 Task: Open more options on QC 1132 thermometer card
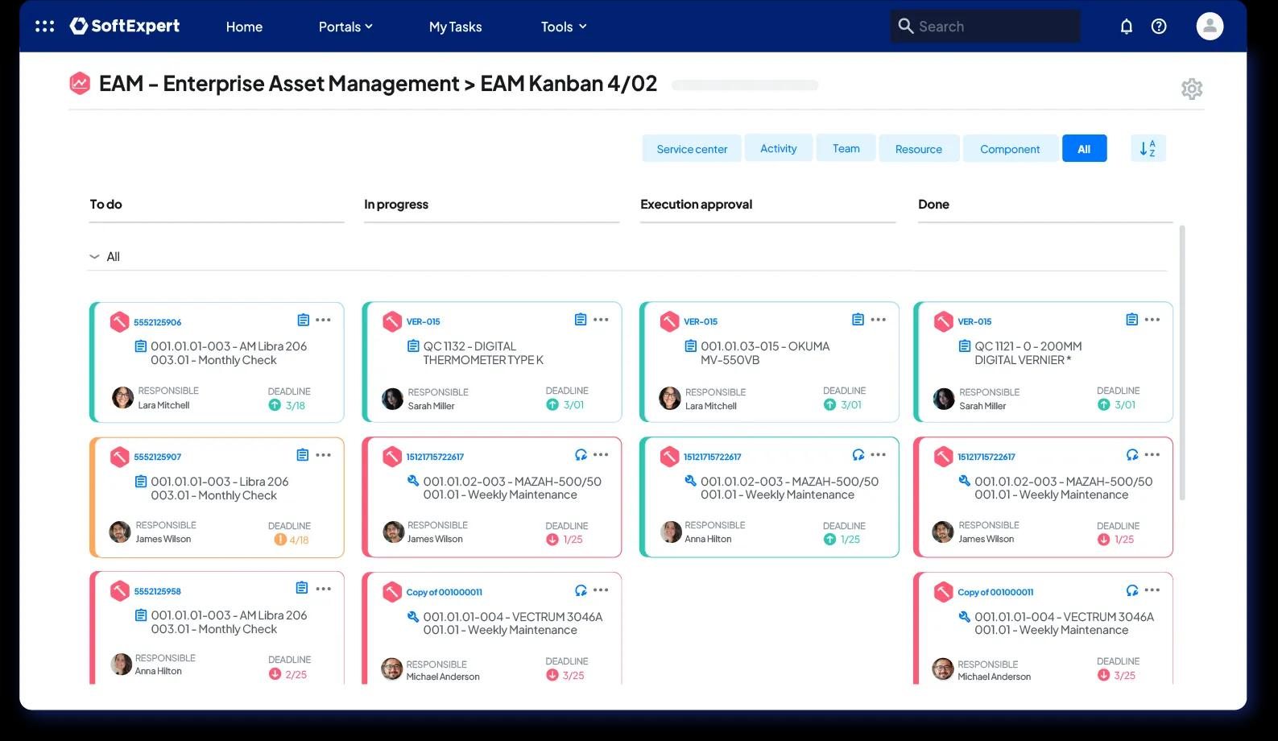point(601,320)
